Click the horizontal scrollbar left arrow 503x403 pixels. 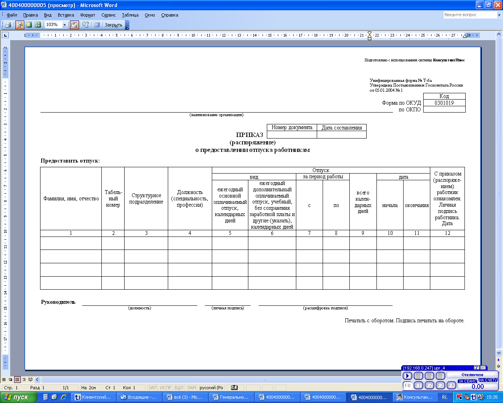coord(37,380)
